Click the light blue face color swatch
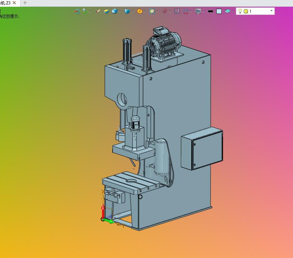 [x=219, y=11]
